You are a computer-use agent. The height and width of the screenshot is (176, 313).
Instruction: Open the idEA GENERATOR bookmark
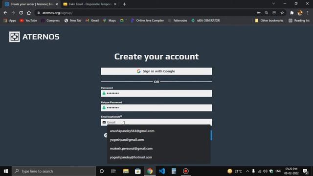(205, 21)
